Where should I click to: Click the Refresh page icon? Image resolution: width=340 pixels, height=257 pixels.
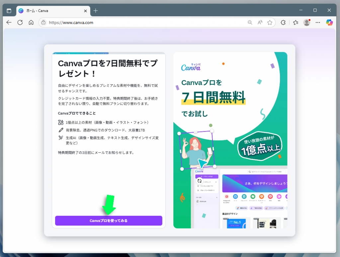pyautogui.click(x=20, y=22)
